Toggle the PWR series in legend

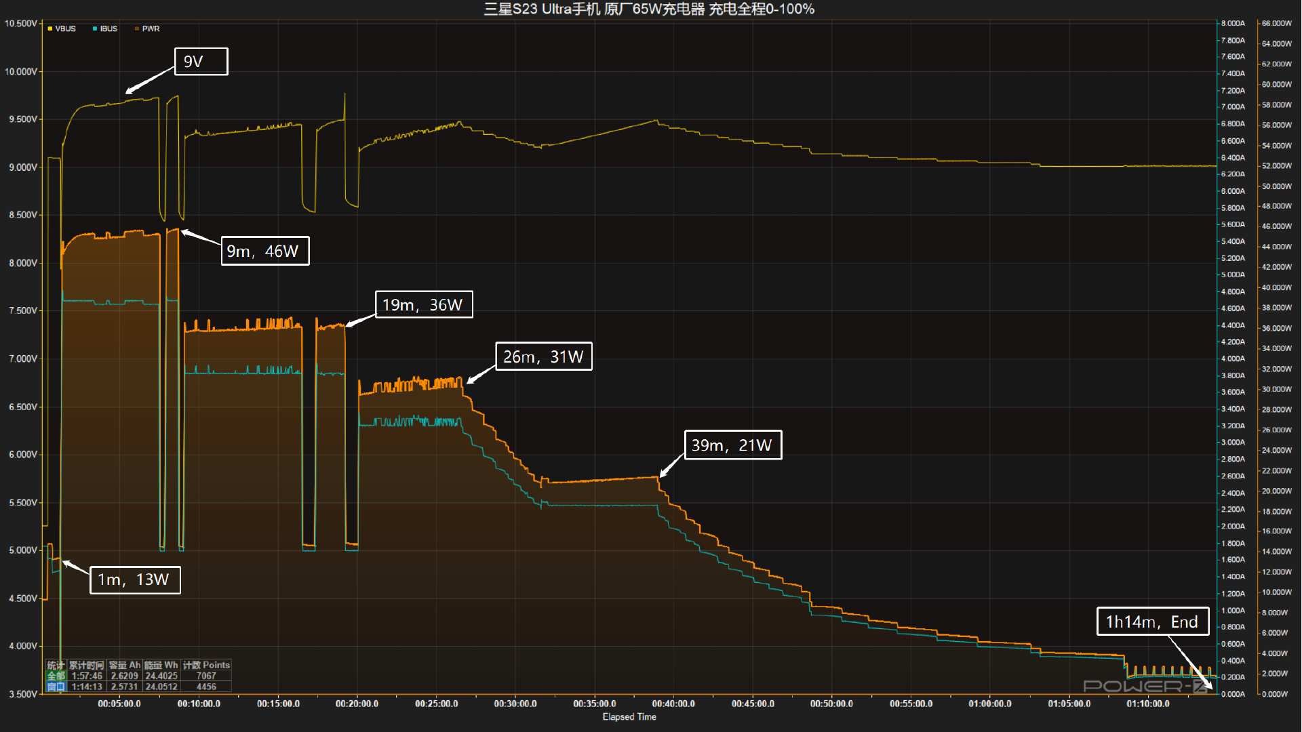point(147,29)
